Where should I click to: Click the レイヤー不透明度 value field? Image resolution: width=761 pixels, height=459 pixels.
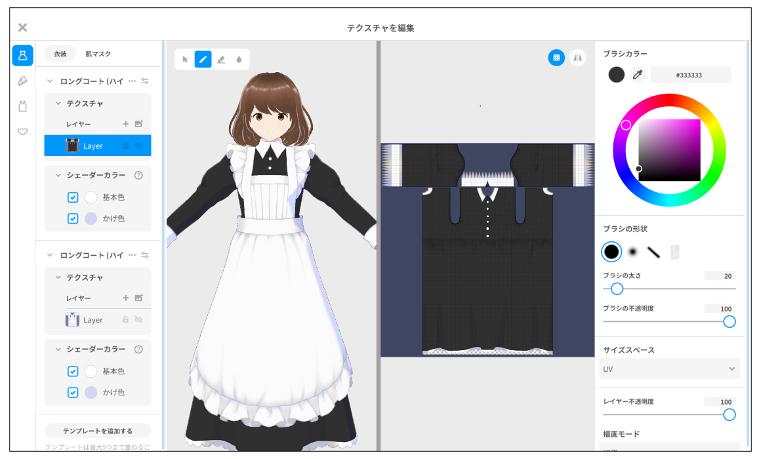(x=720, y=402)
